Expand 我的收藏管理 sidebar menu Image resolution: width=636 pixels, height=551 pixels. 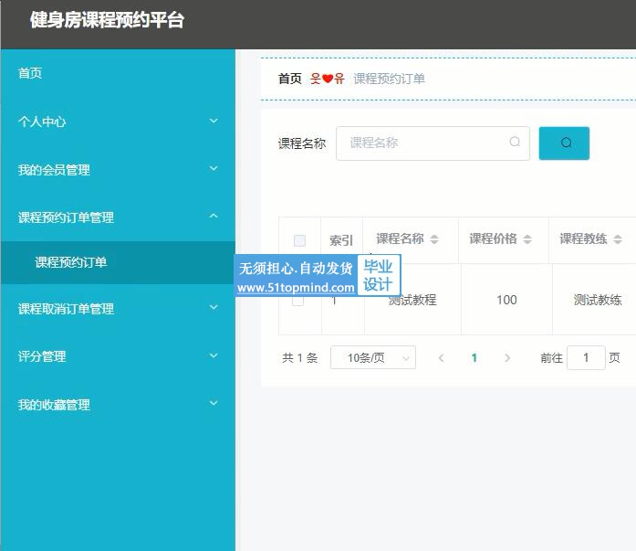click(118, 405)
